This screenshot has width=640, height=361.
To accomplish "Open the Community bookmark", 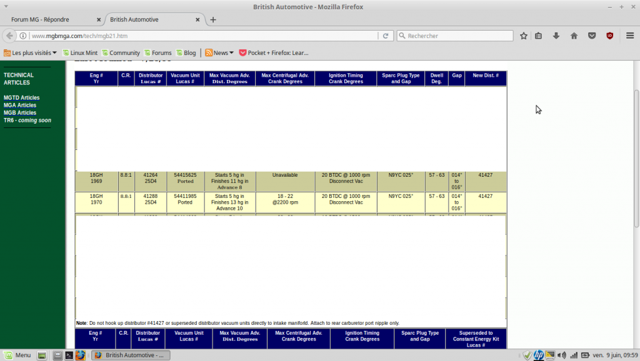I will point(121,52).
